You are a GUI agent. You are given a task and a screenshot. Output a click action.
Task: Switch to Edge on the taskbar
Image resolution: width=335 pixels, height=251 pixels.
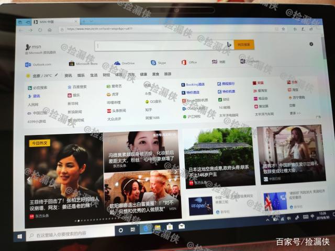pos(146,229)
